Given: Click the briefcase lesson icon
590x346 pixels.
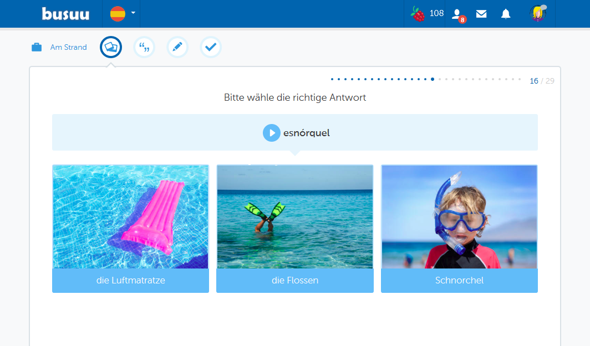Looking at the screenshot, I should [x=37, y=48].
